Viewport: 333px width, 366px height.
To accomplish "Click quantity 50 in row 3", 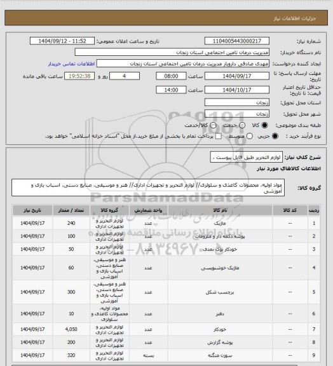I will [71, 249].
